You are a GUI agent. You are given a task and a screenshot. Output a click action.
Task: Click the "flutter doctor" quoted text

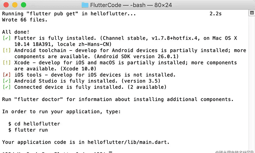(38, 100)
